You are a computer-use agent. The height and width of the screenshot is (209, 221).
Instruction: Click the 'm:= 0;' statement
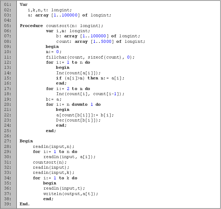click(54, 52)
